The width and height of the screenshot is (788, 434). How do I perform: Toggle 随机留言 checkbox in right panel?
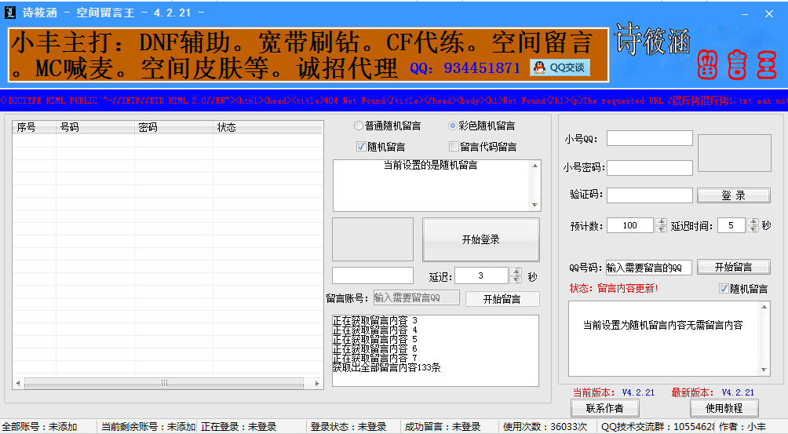click(x=743, y=289)
